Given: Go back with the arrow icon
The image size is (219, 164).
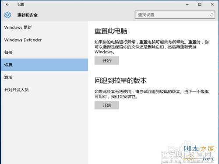Looking at the screenshot, I should tap(7, 4).
